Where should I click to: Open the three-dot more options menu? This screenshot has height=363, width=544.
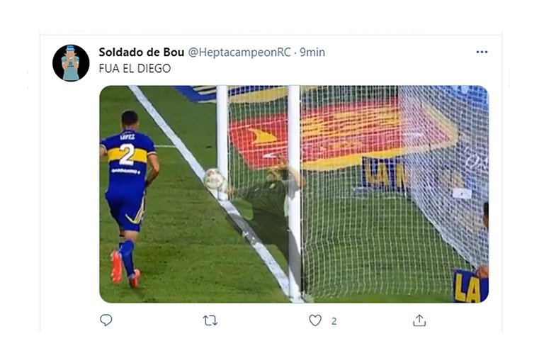pyautogui.click(x=482, y=52)
